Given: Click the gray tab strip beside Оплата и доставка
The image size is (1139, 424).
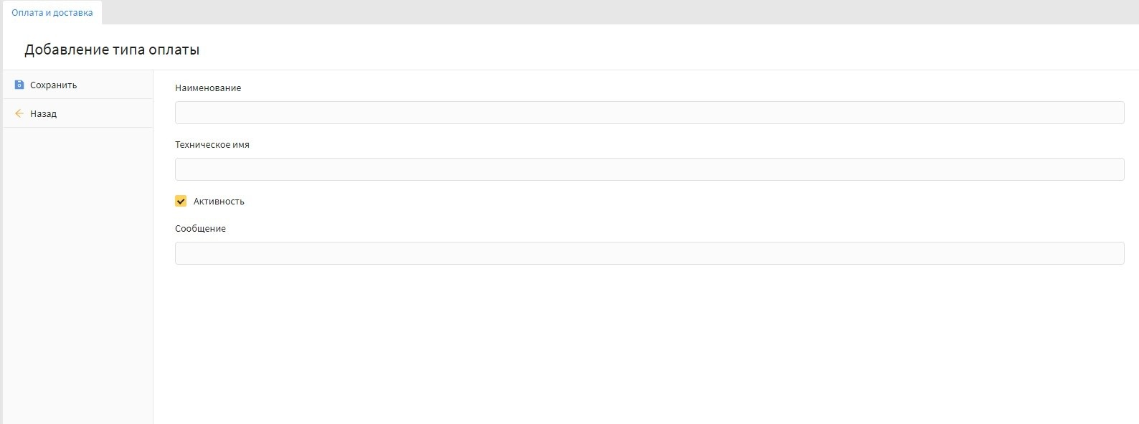Looking at the screenshot, I should pyautogui.click(x=574, y=12).
